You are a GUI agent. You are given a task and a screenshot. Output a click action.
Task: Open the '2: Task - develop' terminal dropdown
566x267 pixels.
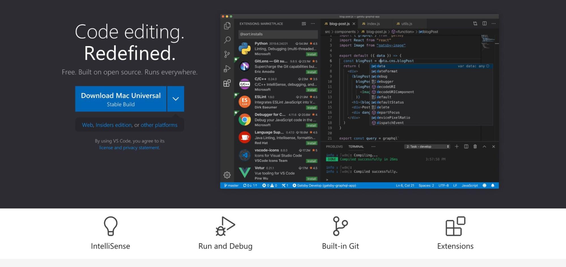427,147
